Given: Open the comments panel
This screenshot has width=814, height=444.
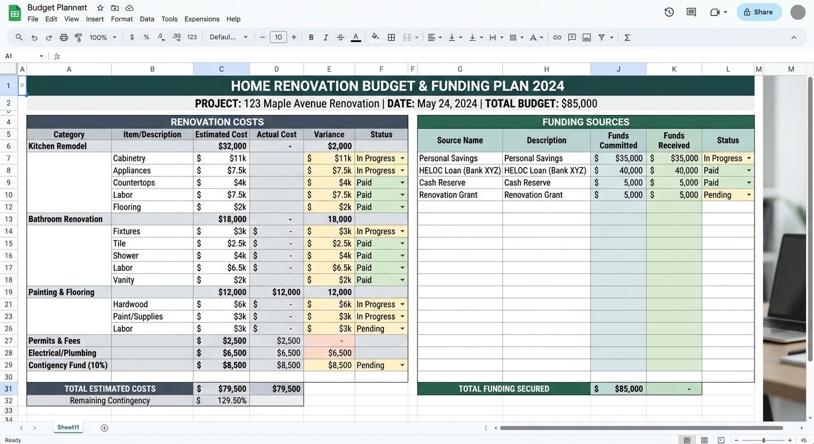Looking at the screenshot, I should click(691, 12).
